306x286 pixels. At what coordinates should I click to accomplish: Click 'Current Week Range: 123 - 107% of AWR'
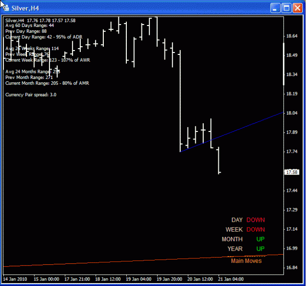[48, 60]
